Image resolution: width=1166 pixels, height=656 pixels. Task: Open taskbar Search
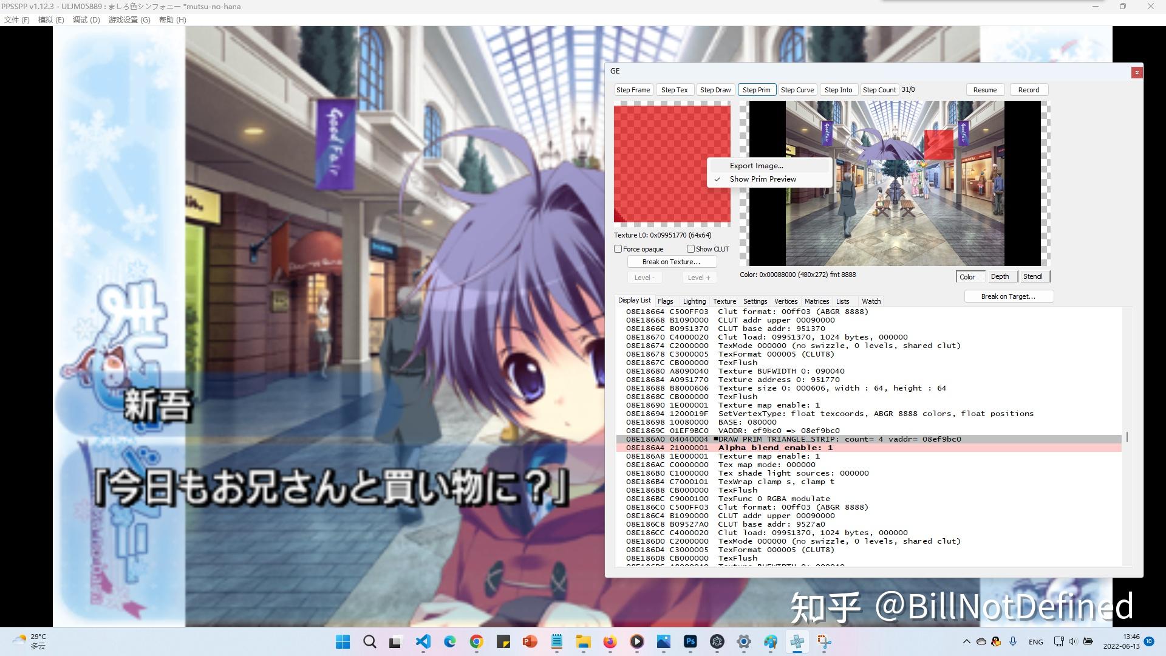tap(370, 641)
